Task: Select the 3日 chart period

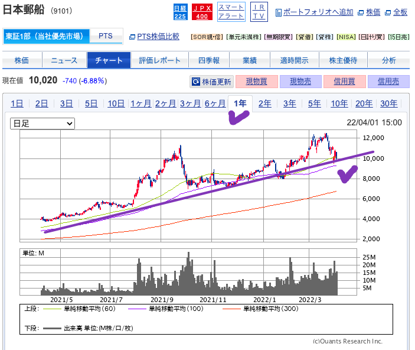Action: (x=67, y=103)
